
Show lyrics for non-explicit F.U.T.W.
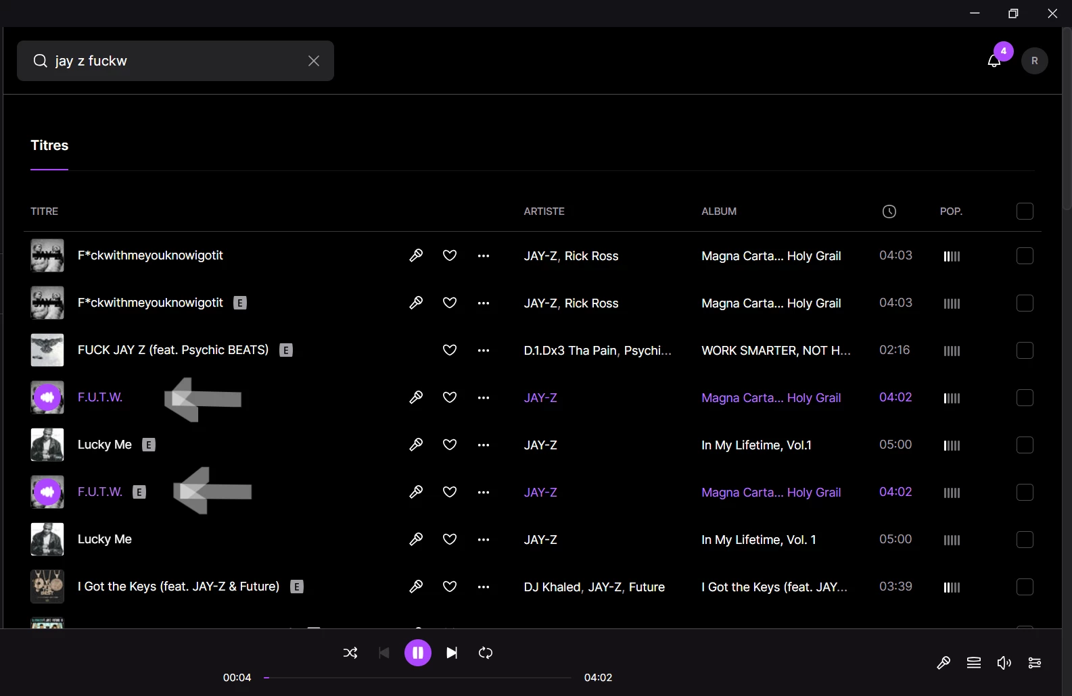click(x=416, y=397)
